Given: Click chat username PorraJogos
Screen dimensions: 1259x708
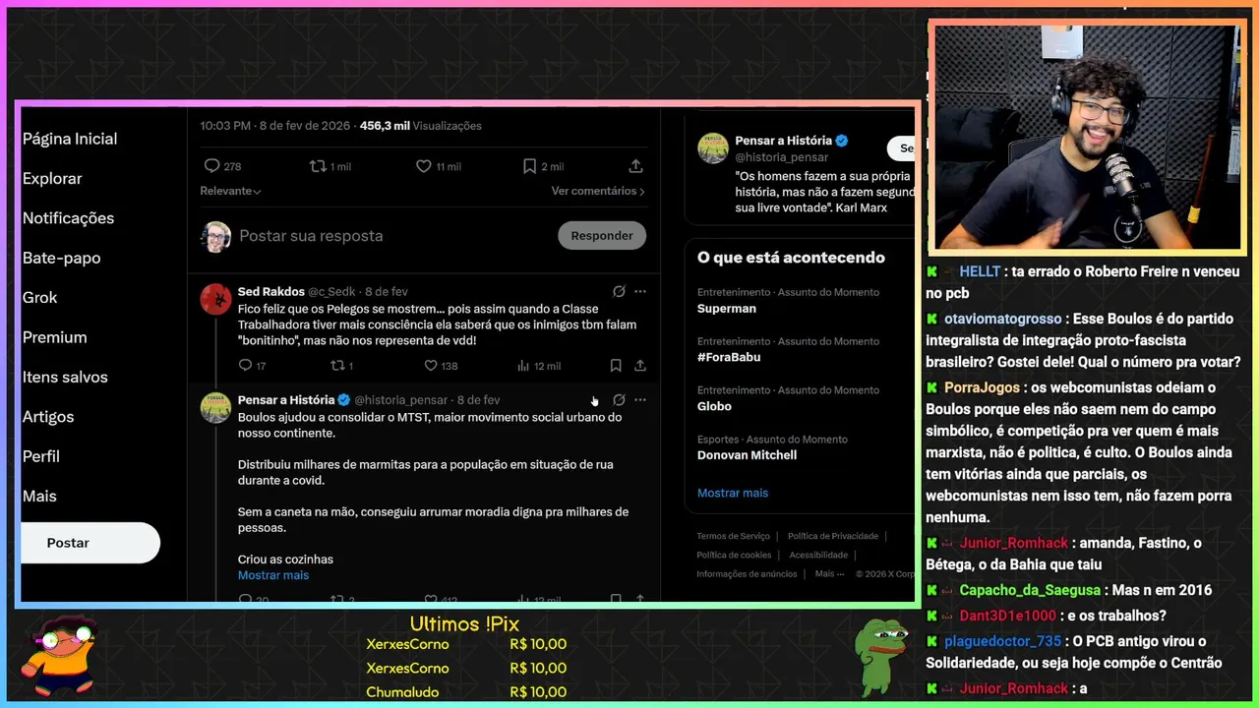Looking at the screenshot, I should click(x=982, y=387).
